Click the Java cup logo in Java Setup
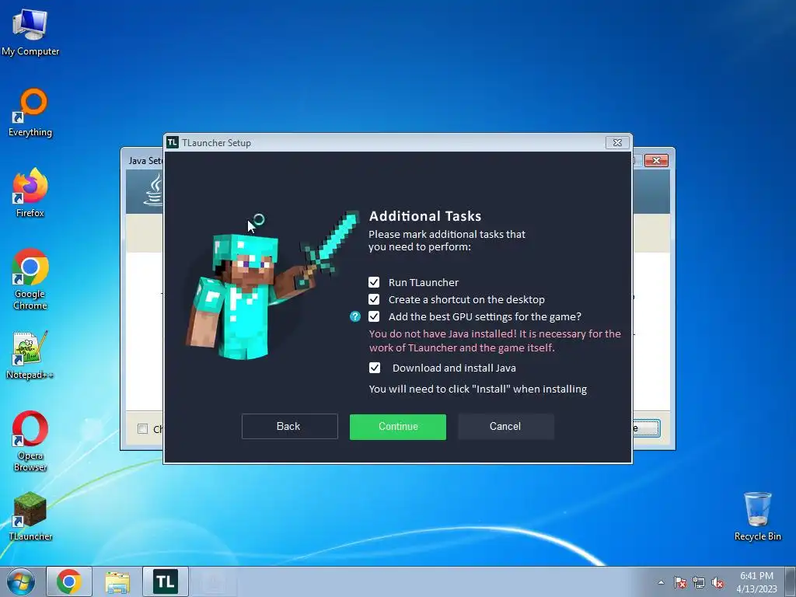Image resolution: width=796 pixels, height=597 pixels. pyautogui.click(x=154, y=190)
